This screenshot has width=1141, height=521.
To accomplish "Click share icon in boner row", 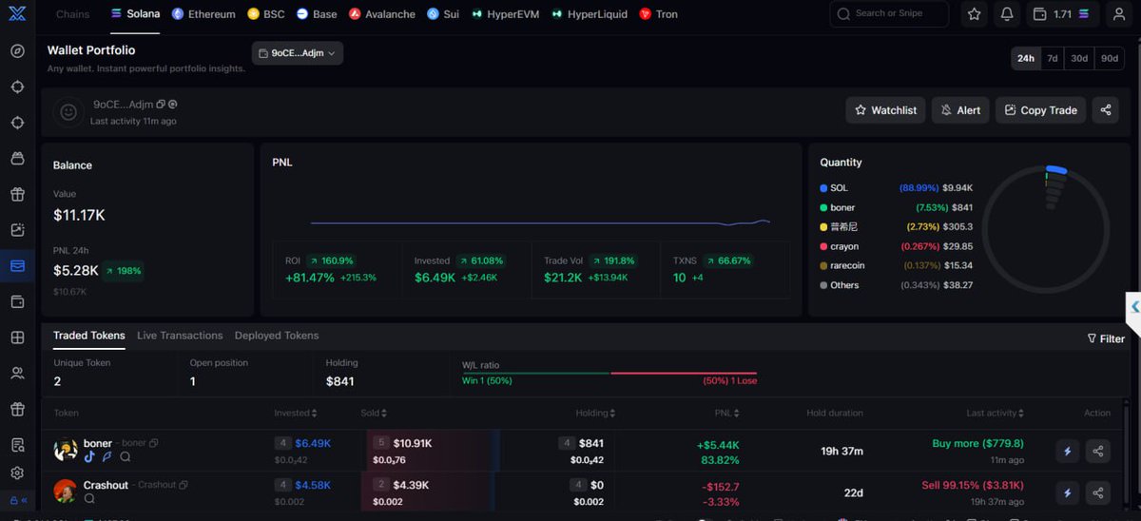I will (x=1098, y=452).
